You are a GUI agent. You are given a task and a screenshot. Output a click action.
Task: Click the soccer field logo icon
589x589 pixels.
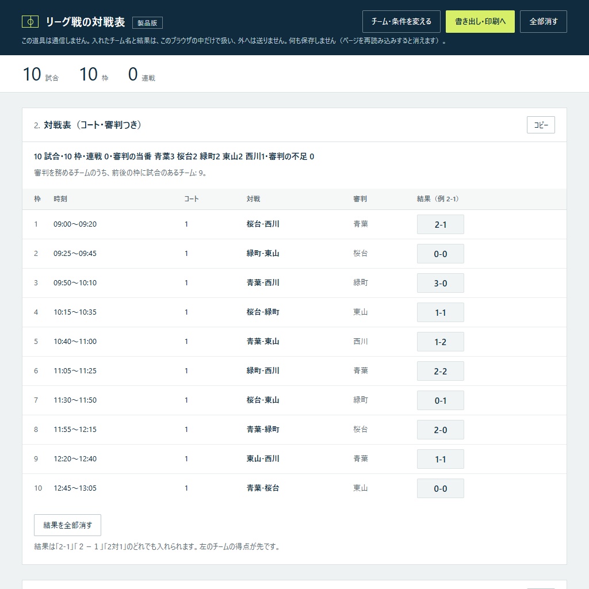pos(30,22)
